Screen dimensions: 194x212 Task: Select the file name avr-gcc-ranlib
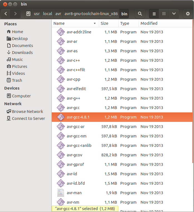click(79, 146)
